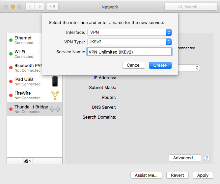Click the FireWire connection icon
220x184 pixels.
pyautogui.click(x=55, y=95)
